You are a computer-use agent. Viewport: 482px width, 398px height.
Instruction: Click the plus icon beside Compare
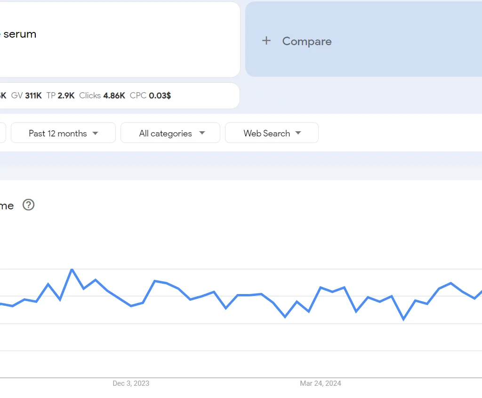(x=266, y=41)
